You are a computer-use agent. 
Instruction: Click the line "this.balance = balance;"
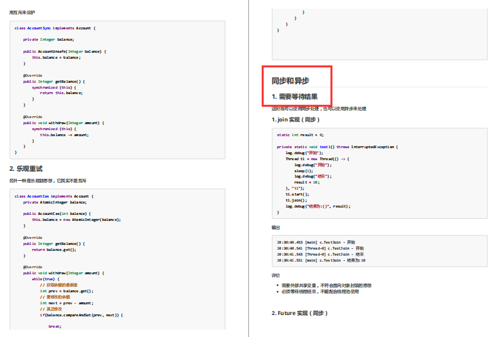click(x=56, y=57)
